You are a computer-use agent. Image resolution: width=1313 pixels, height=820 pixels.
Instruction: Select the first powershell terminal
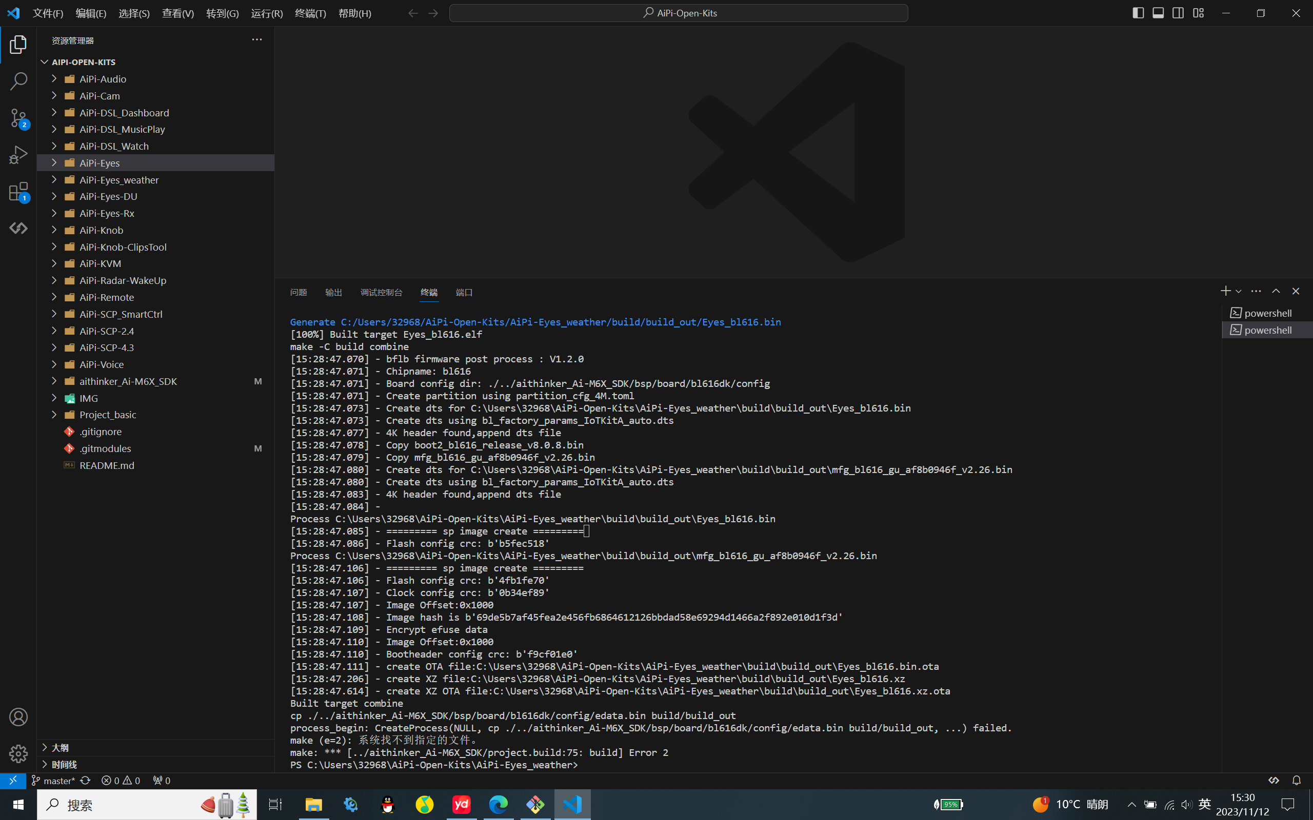pos(1267,313)
